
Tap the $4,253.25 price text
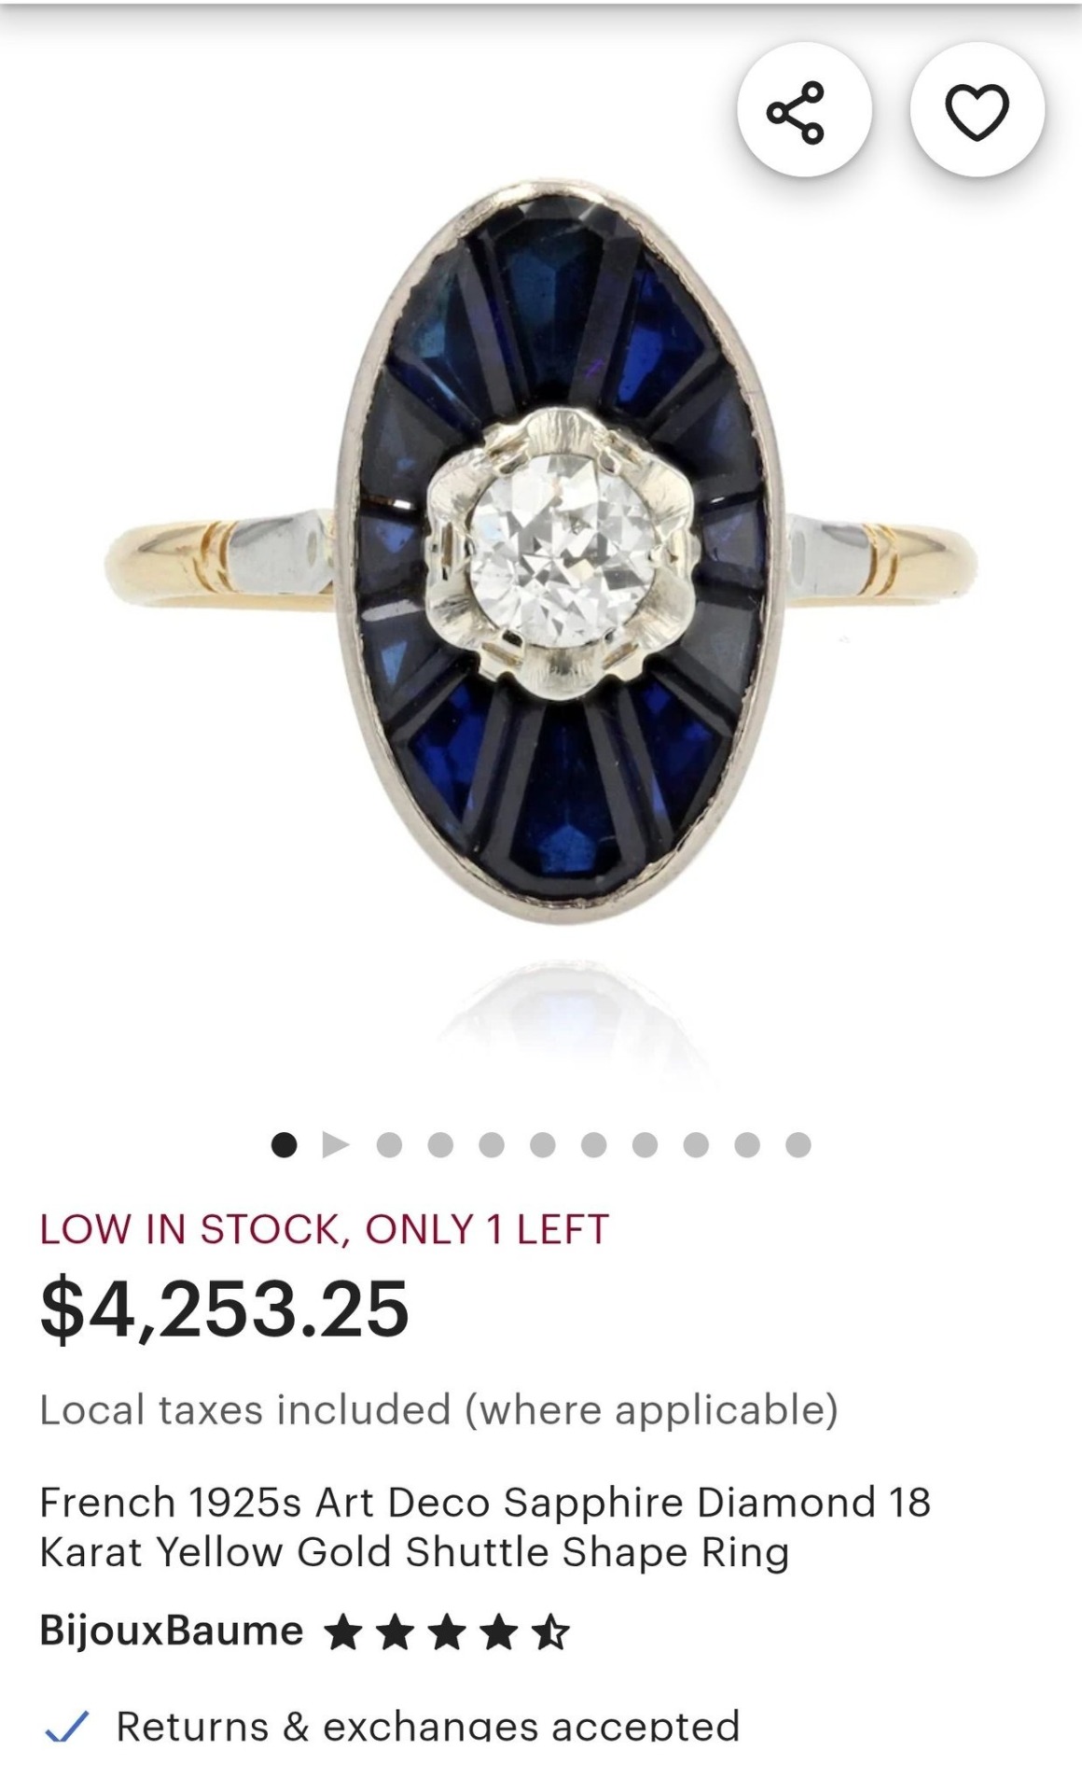(x=225, y=1309)
